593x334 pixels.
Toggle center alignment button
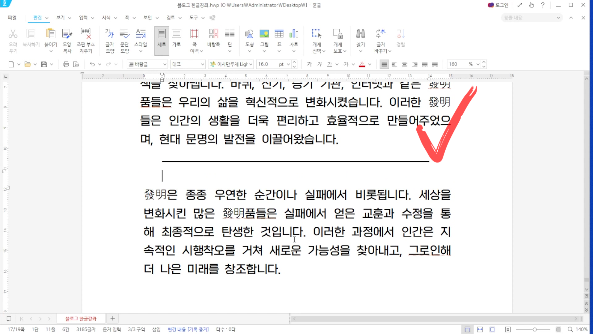pos(405,64)
